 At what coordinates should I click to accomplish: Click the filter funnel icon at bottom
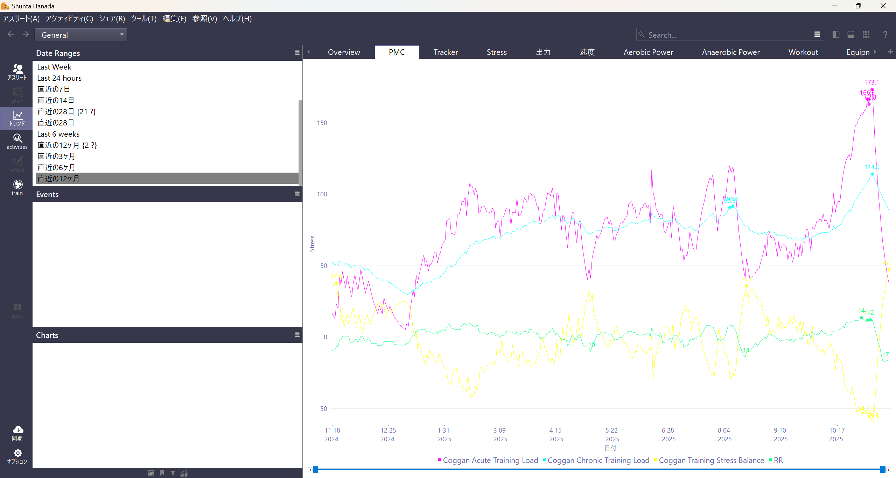tap(173, 473)
